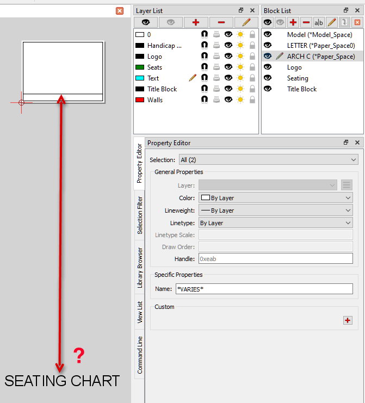This screenshot has width=365, height=403.
Task: Toggle visibility of Text layer
Action: (228, 78)
